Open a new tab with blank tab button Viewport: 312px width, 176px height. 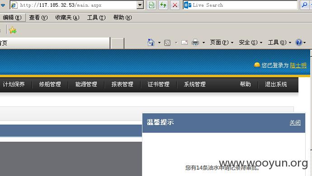point(118,43)
